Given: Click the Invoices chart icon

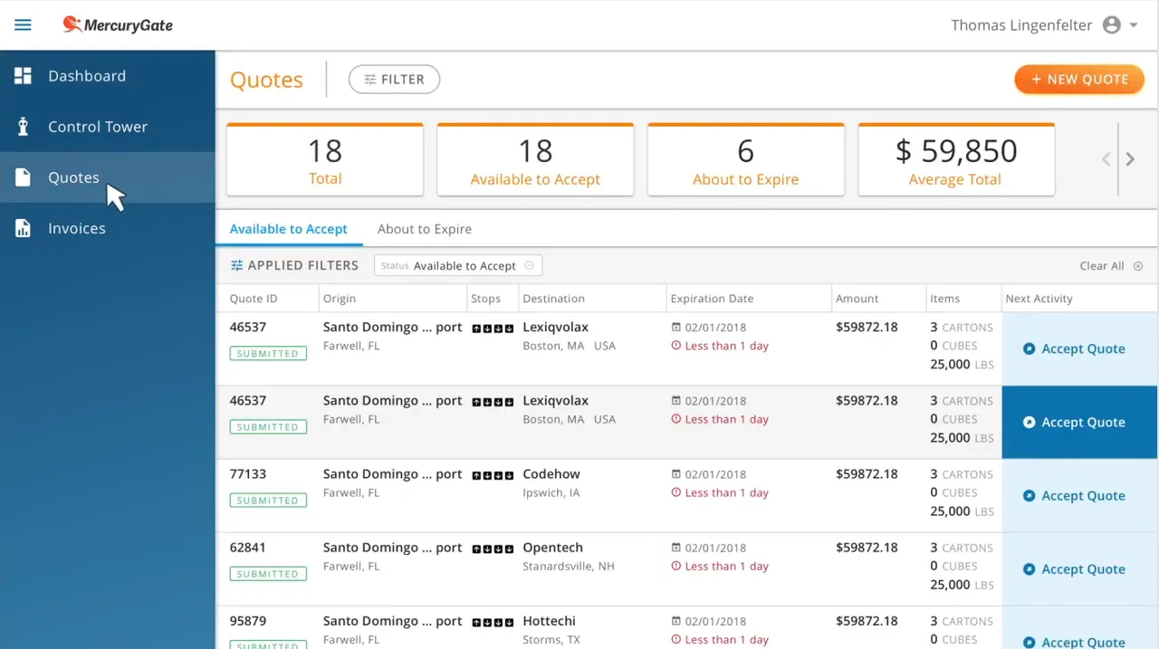Looking at the screenshot, I should tap(23, 228).
